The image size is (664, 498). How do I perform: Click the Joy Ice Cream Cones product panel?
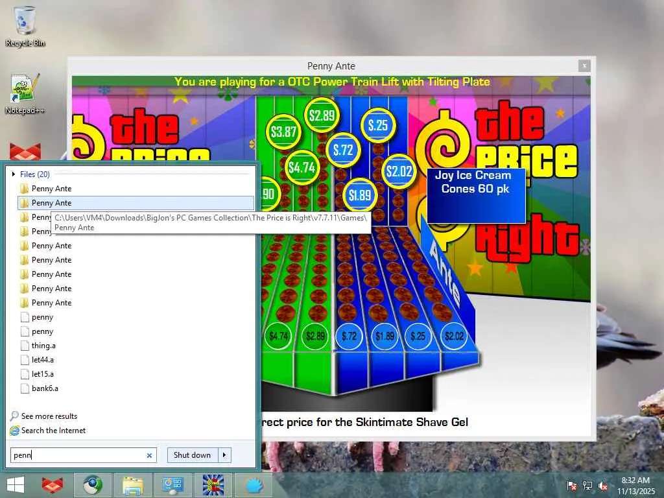(x=476, y=196)
